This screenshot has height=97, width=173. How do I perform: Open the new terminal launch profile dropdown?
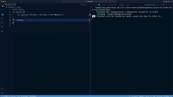[159, 5]
